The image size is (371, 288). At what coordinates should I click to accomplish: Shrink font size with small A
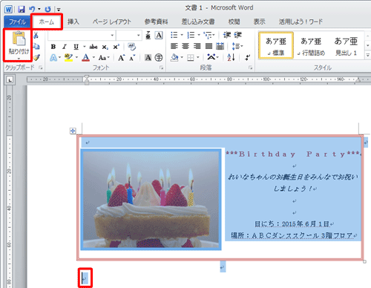coord(132,58)
